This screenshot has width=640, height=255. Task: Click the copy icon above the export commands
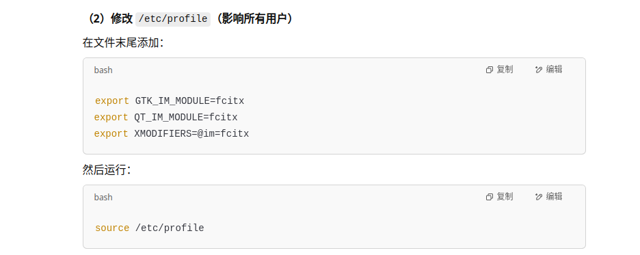coord(490,70)
